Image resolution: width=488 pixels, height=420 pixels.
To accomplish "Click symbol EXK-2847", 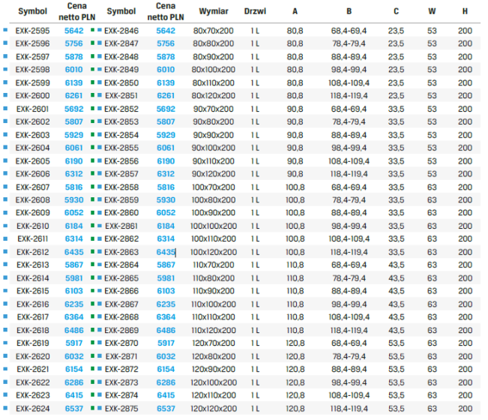I will pyautogui.click(x=121, y=43).
